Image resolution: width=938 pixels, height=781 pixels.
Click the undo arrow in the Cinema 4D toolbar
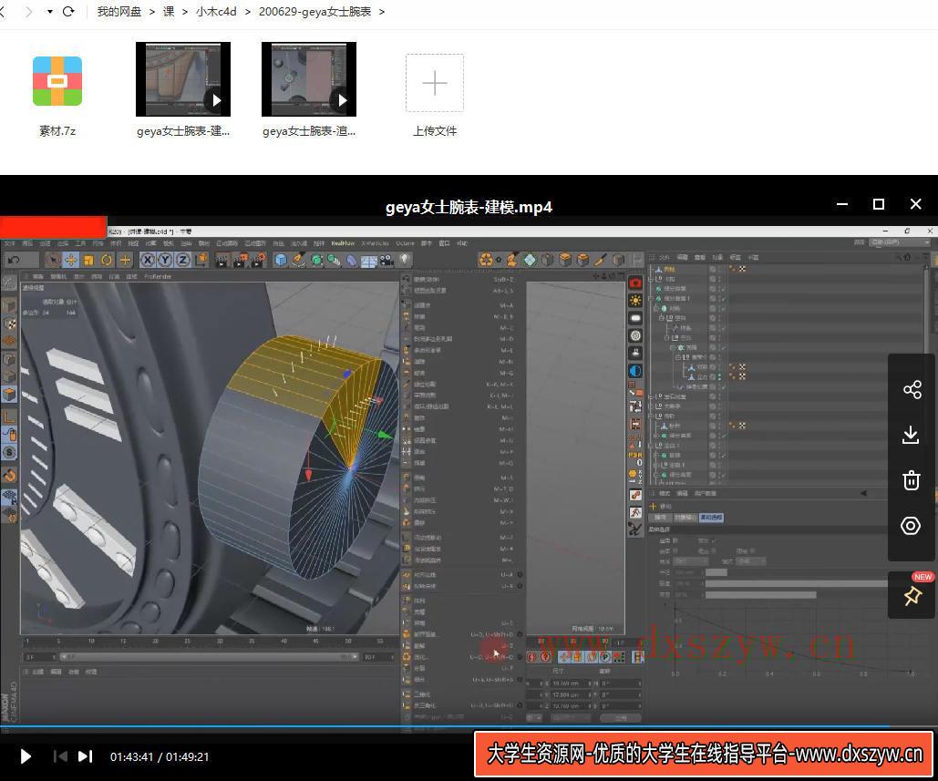(x=14, y=260)
